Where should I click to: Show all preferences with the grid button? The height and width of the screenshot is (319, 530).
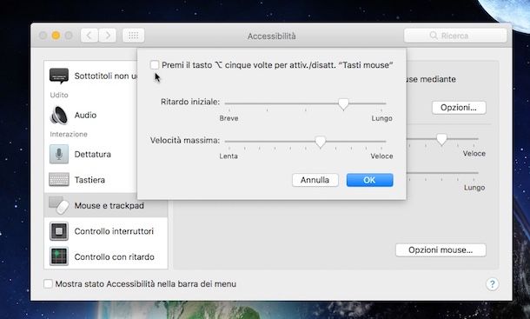133,35
